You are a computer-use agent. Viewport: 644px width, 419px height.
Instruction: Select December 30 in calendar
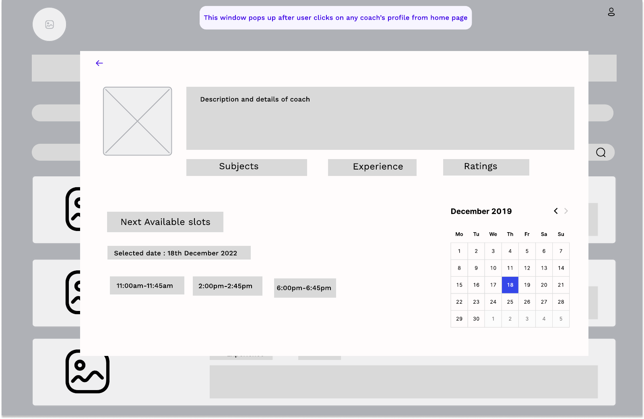[476, 319]
